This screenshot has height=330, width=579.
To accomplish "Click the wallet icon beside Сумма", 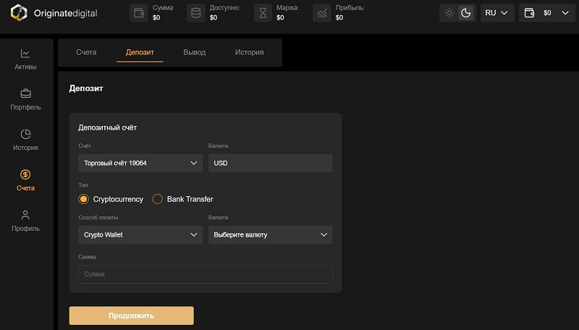I will [x=139, y=13].
